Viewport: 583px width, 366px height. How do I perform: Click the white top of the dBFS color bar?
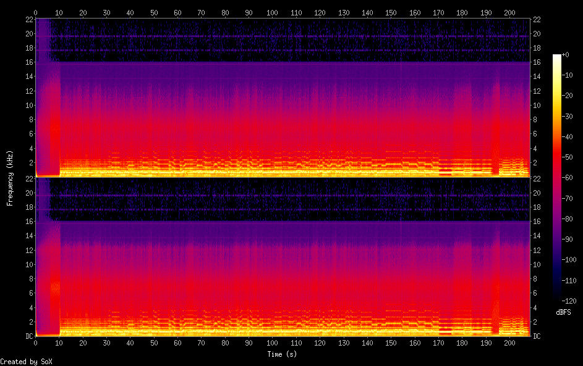(557, 57)
